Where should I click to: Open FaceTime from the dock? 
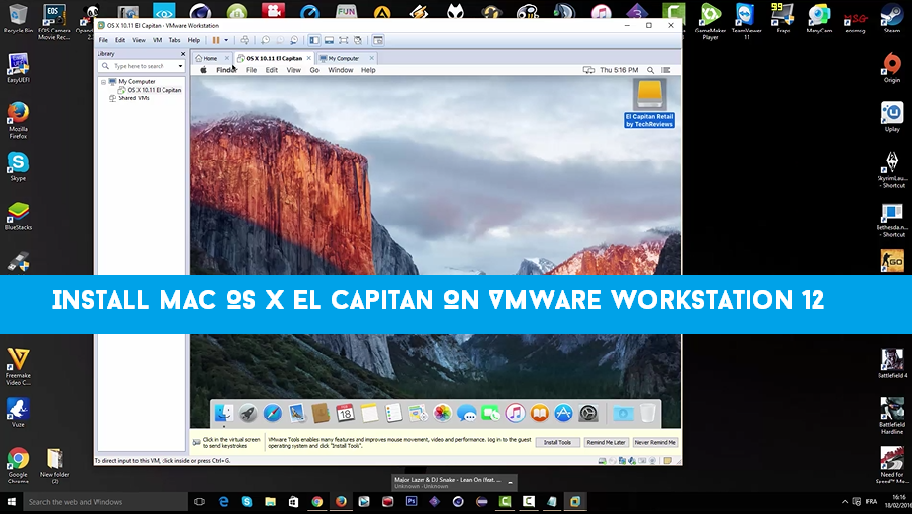click(490, 414)
